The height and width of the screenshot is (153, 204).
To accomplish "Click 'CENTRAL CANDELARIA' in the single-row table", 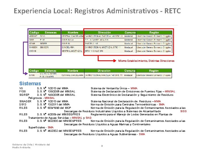I will click(72, 75).
